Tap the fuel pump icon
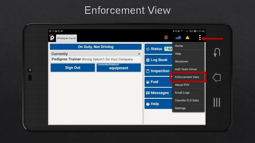 148,82
